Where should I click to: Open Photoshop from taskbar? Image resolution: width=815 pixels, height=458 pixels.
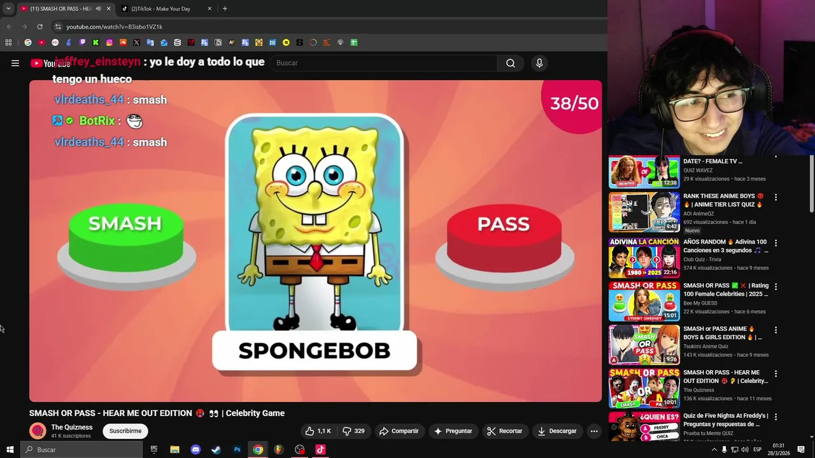tap(237, 450)
